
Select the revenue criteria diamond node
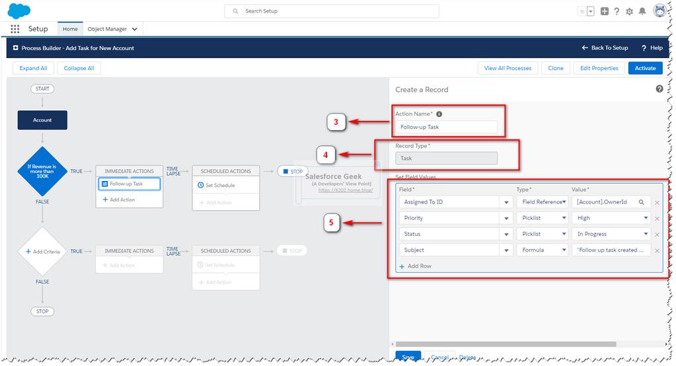coord(42,171)
